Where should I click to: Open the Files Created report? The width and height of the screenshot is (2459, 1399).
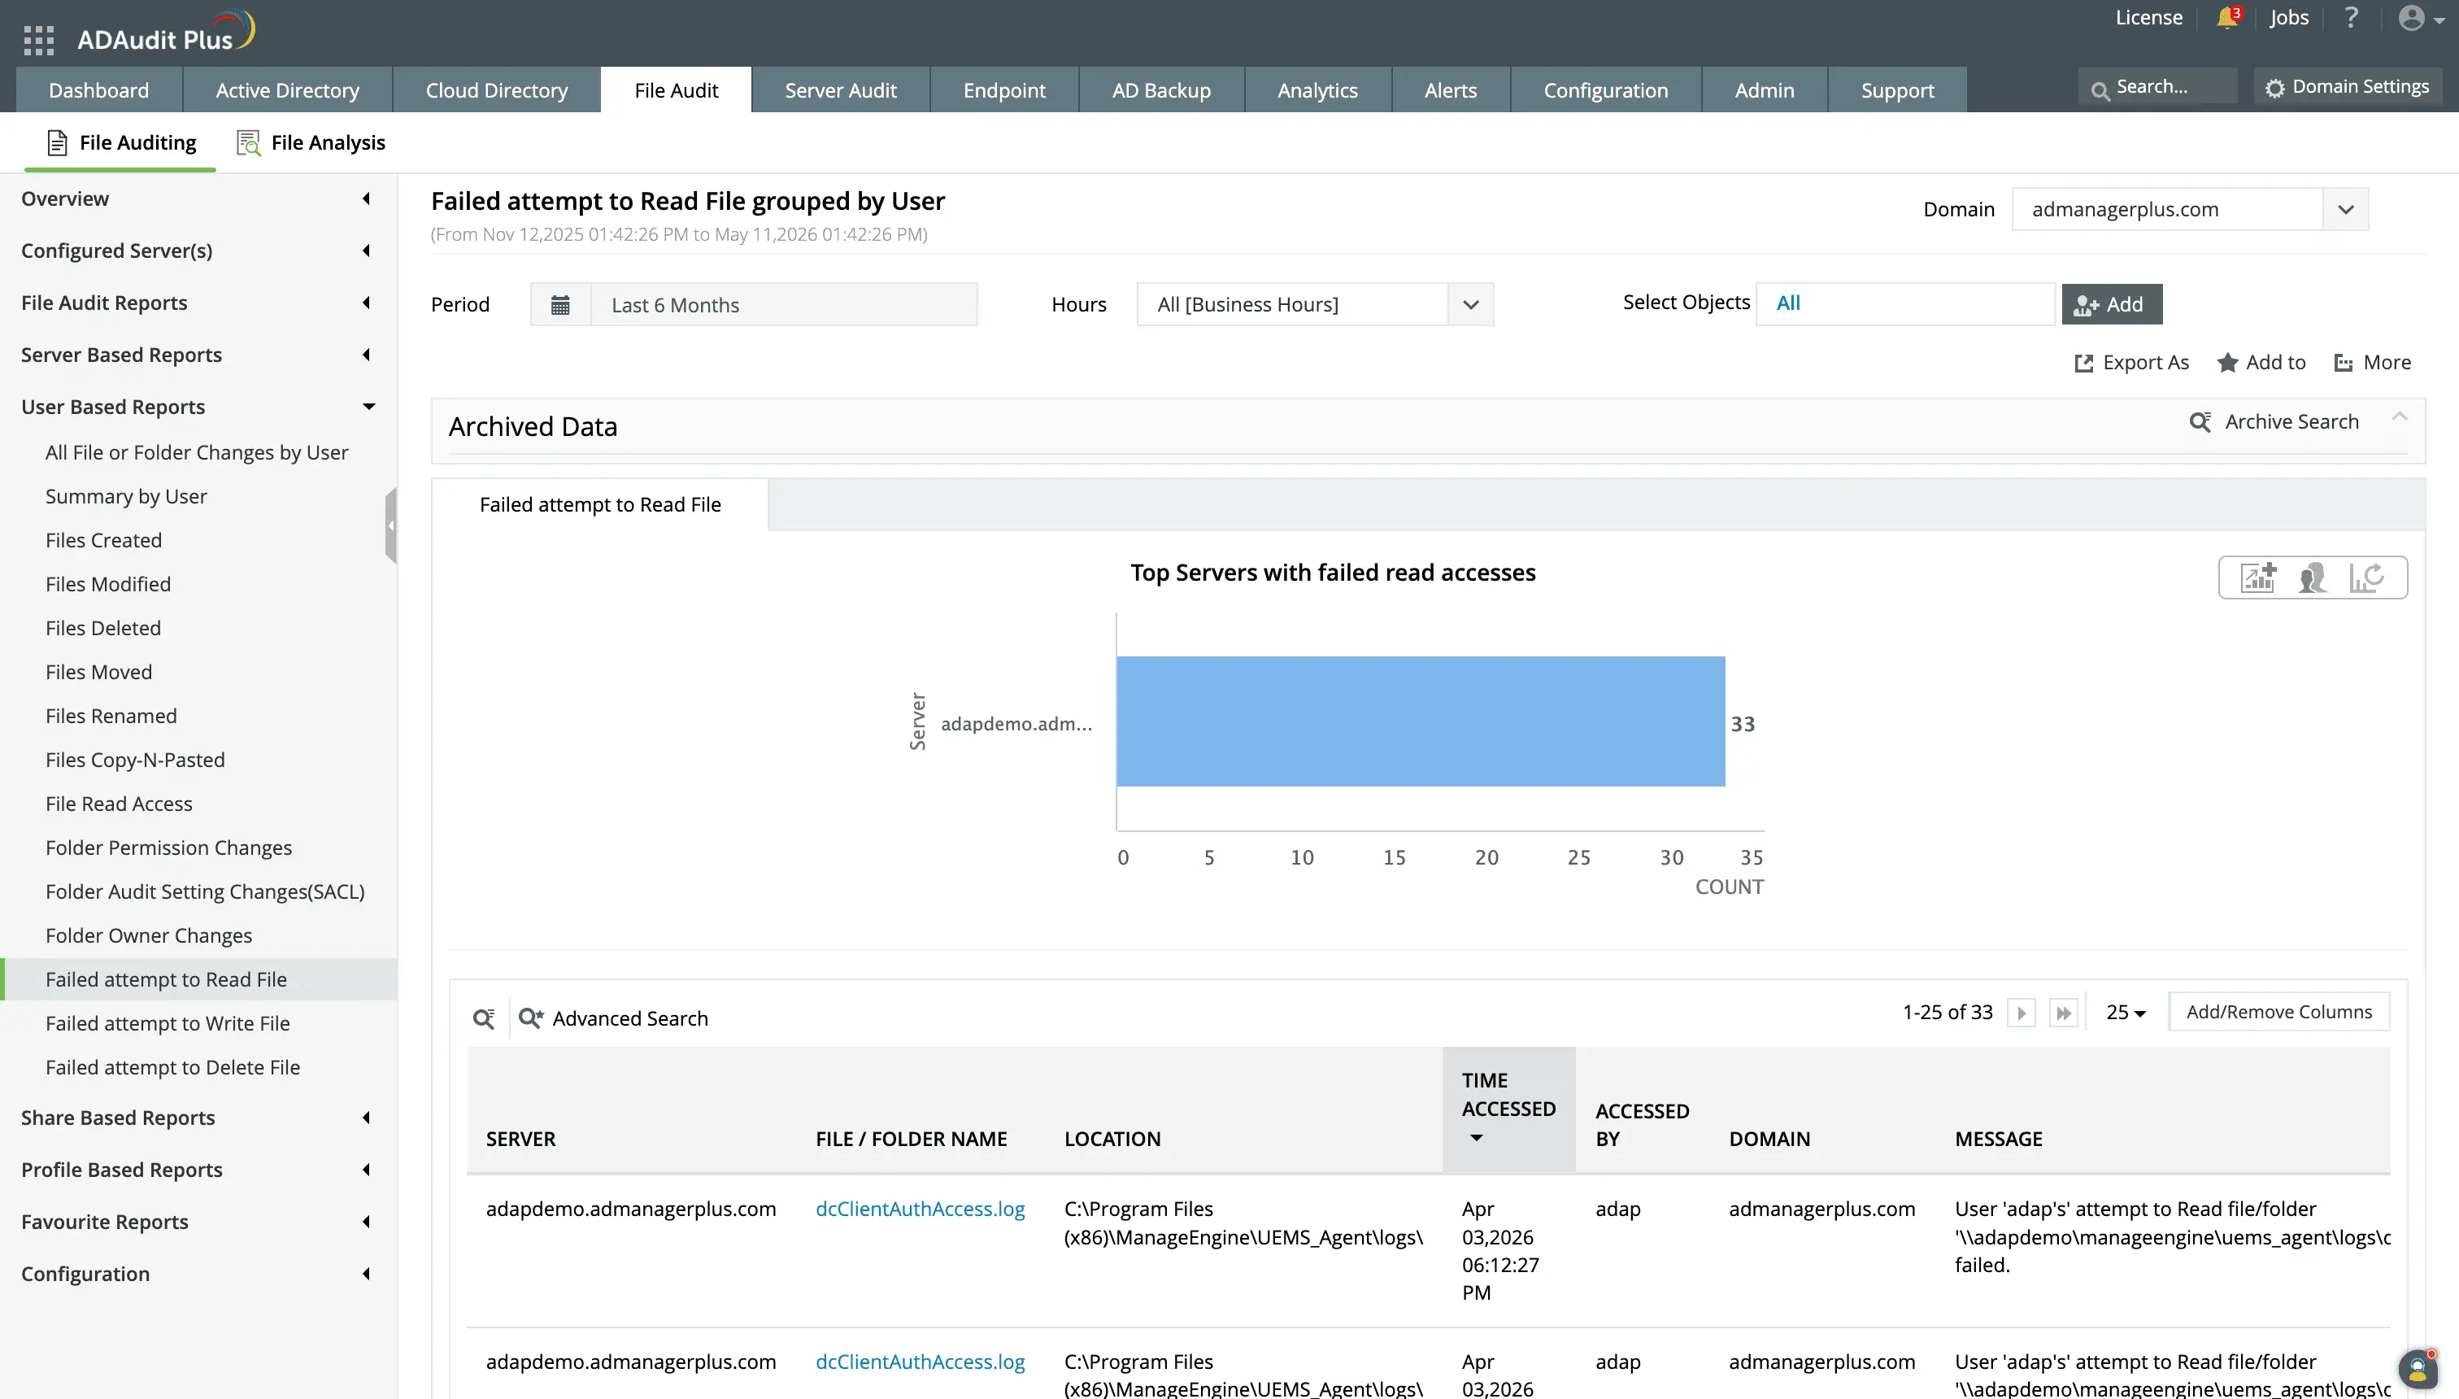[x=104, y=540]
